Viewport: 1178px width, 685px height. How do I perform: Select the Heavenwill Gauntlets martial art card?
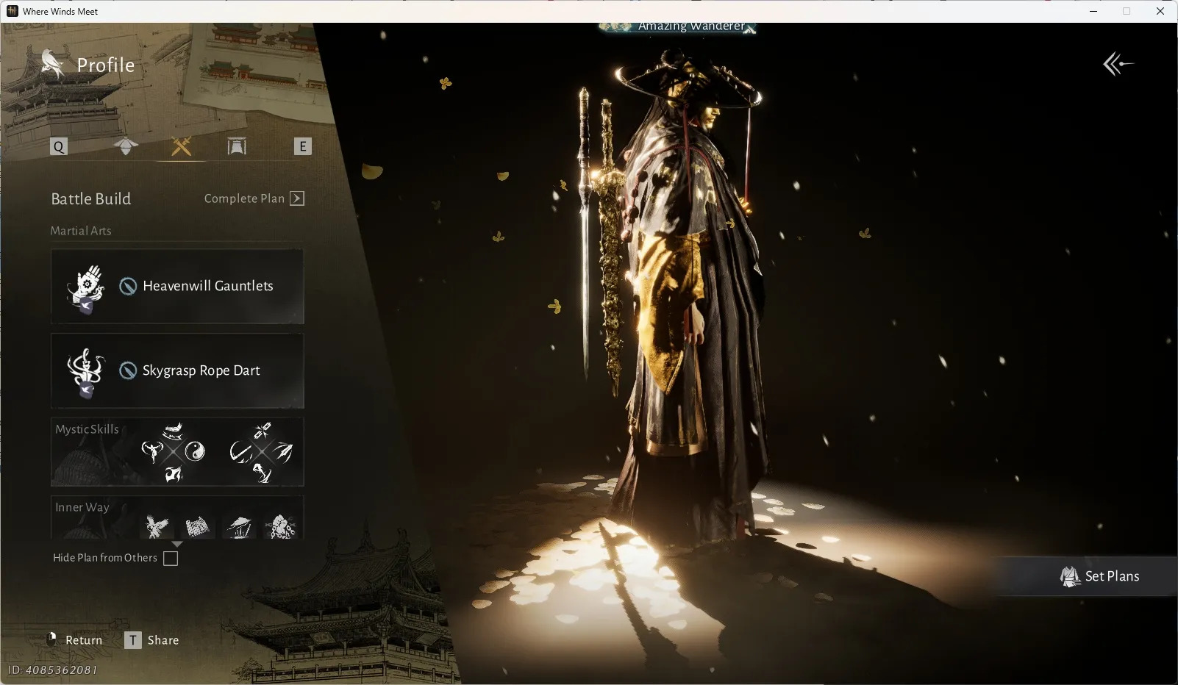tap(177, 286)
